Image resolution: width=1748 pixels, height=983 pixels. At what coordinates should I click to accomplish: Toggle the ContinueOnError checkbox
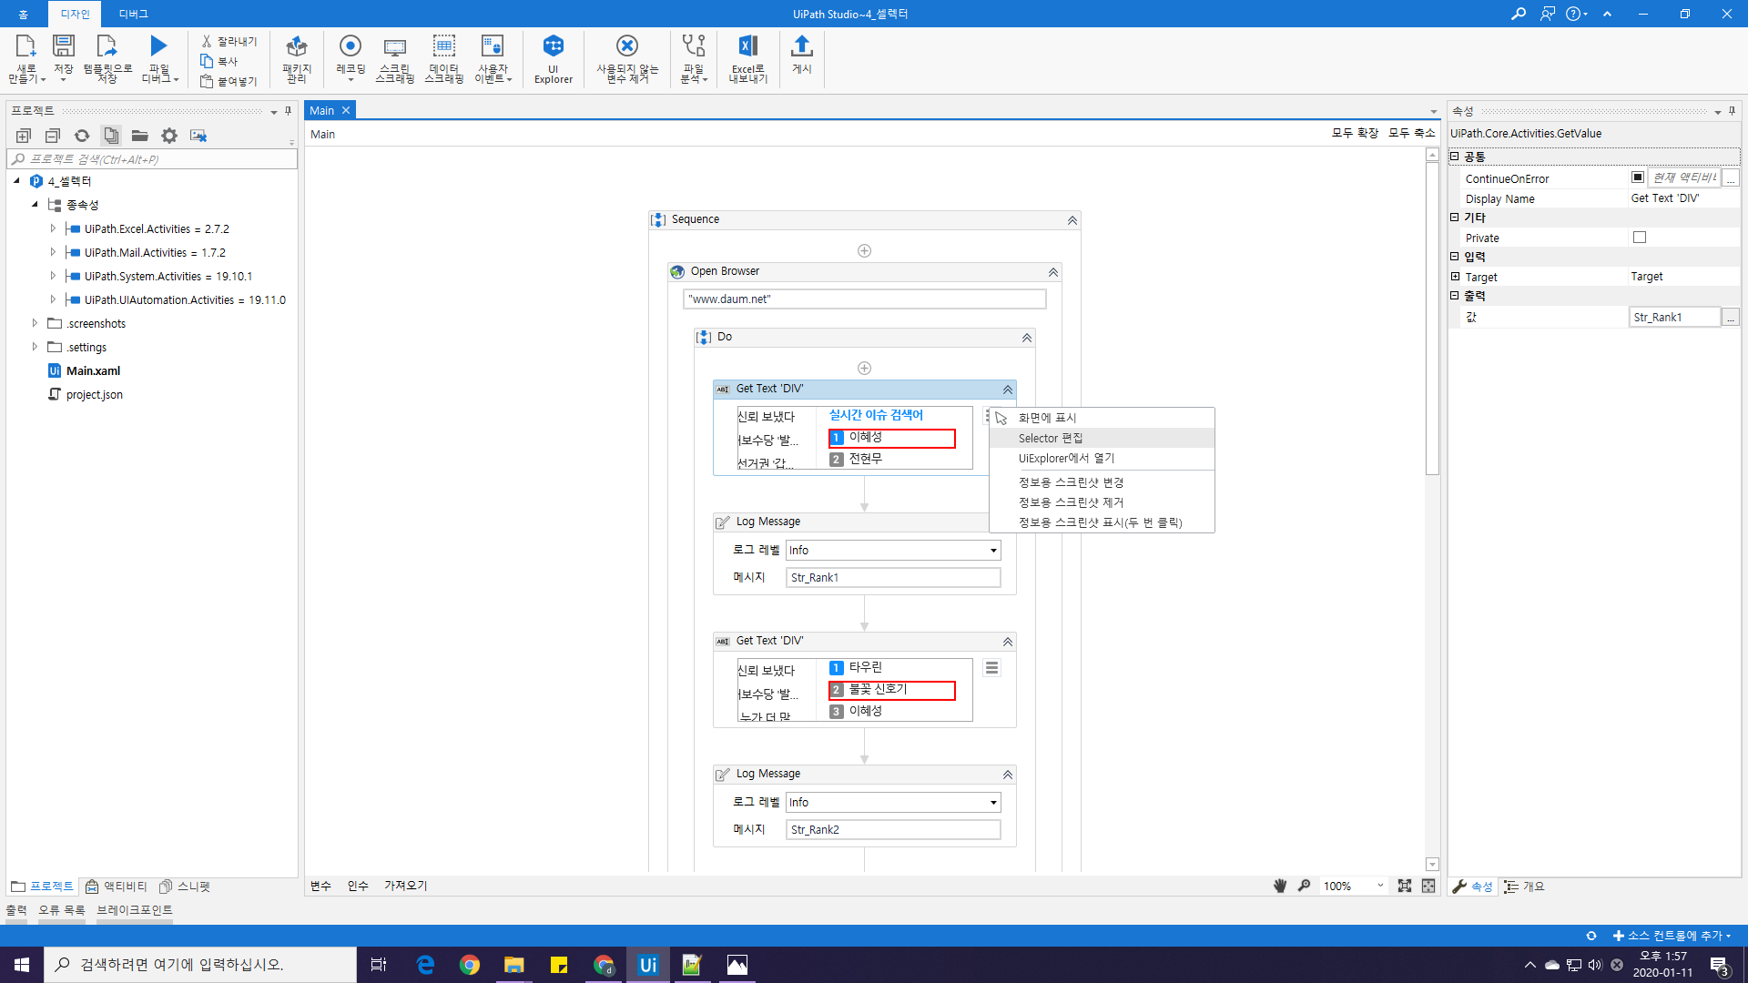coord(1638,177)
